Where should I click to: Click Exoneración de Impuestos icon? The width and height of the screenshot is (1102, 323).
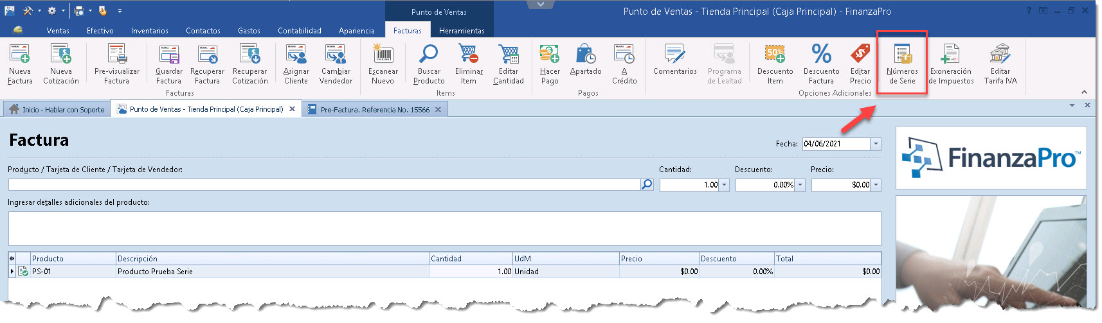click(x=951, y=54)
